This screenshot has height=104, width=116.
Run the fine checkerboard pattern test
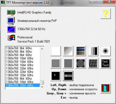[x=56, y=64]
